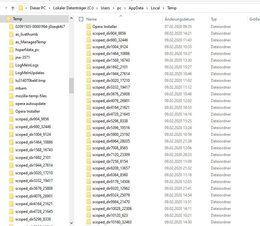This screenshot has height=226, width=260.
Task: Select scoped_dir10160_32463 folder icon in file list
Action: click(89, 222)
